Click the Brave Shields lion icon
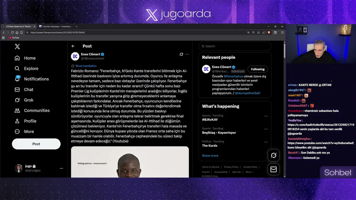 pos(269,32)
